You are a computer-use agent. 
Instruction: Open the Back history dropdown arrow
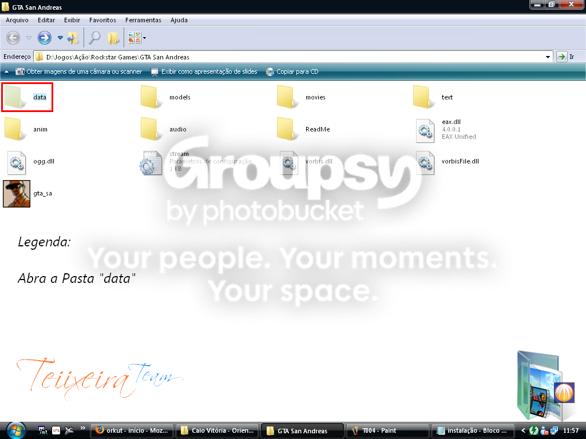click(29, 38)
